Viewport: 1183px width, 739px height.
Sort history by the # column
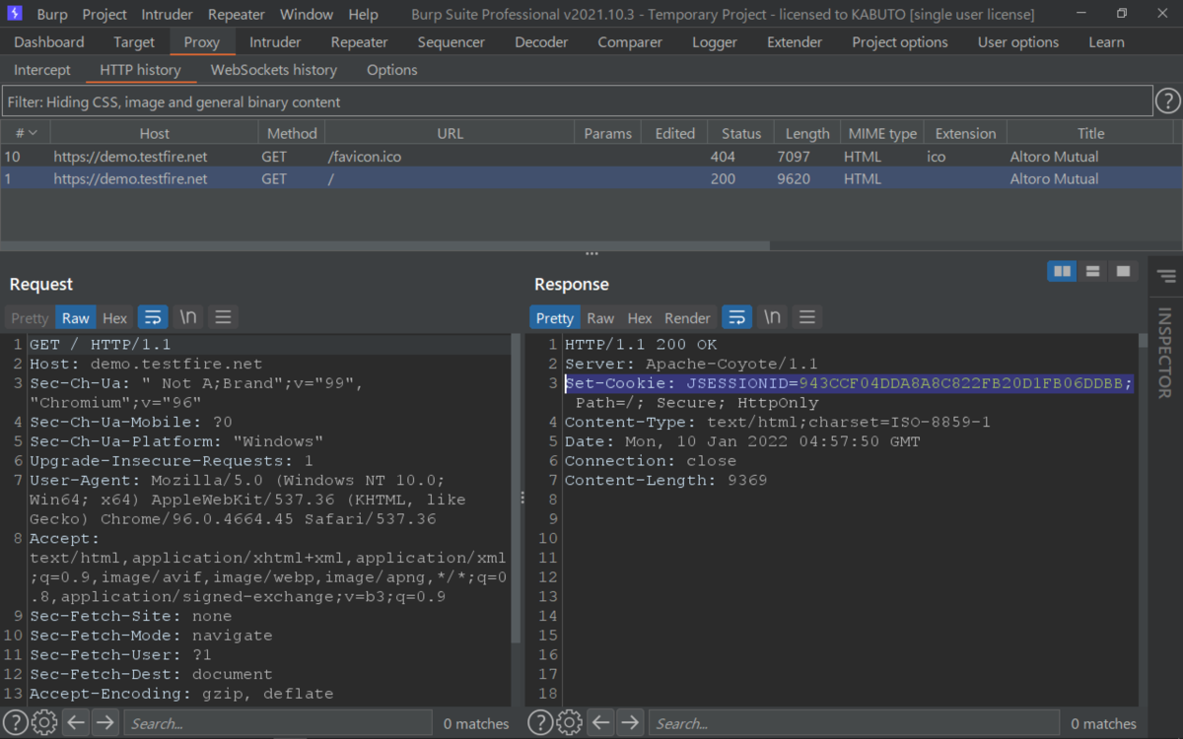(26, 133)
